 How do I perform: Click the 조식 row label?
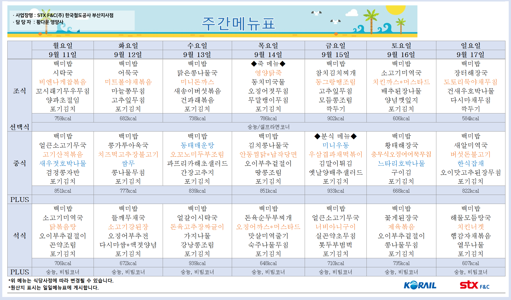[20, 91]
